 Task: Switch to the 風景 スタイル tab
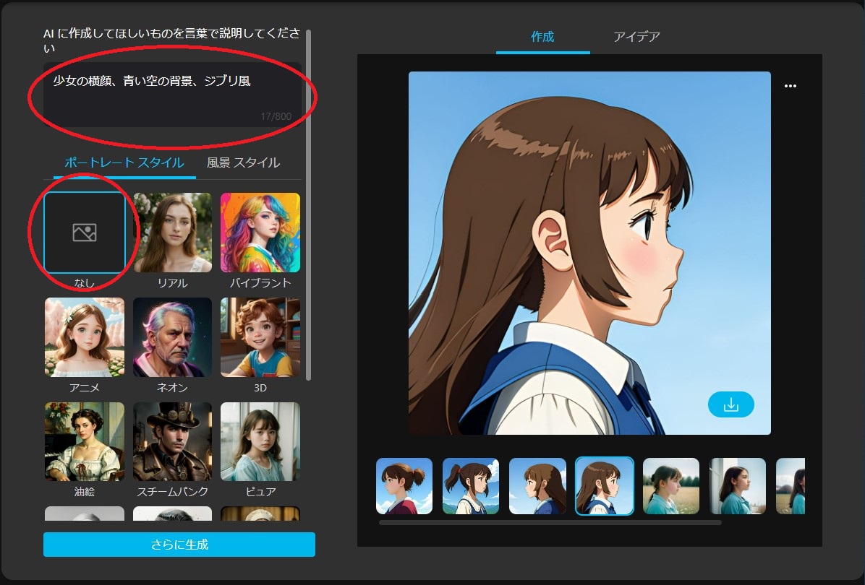[x=243, y=162]
